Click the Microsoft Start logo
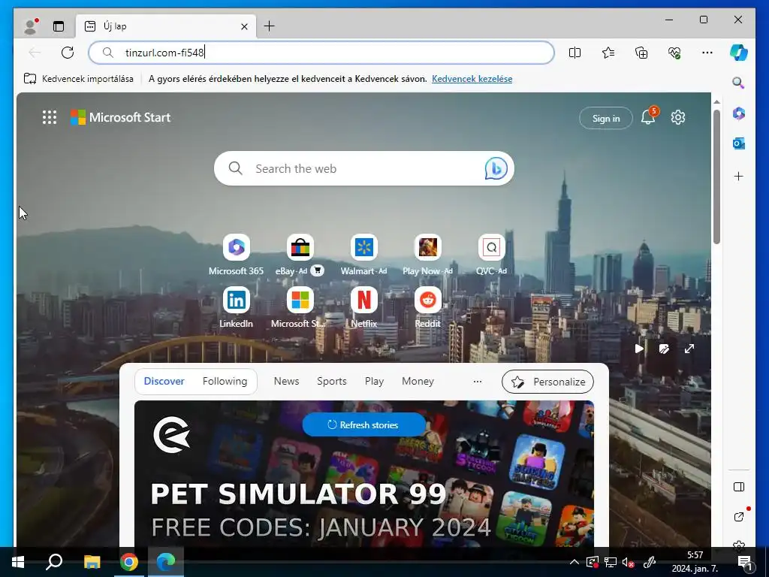The width and height of the screenshot is (769, 577). [121, 117]
